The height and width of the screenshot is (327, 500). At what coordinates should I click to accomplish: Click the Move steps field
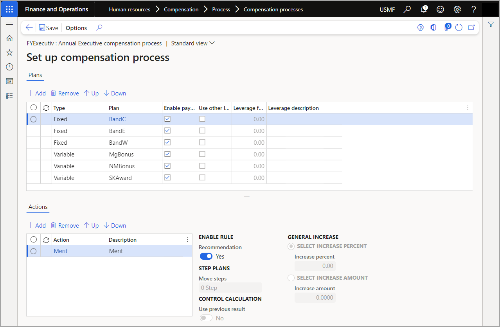click(230, 288)
